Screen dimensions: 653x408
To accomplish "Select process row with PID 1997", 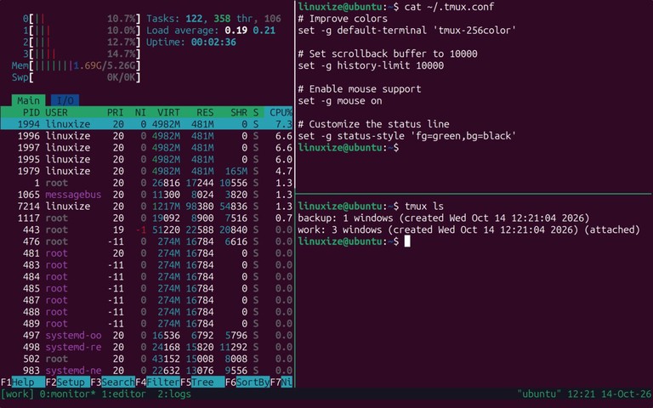I will click(x=146, y=147).
